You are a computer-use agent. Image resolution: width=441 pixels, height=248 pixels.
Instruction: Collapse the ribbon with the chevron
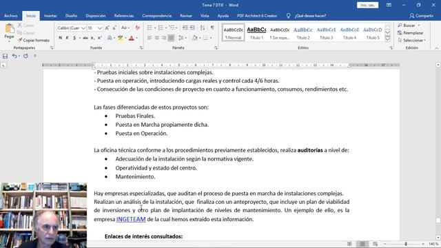point(436,48)
